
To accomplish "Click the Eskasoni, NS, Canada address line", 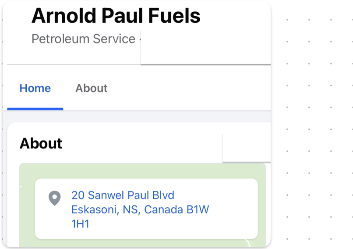I will [x=140, y=210].
